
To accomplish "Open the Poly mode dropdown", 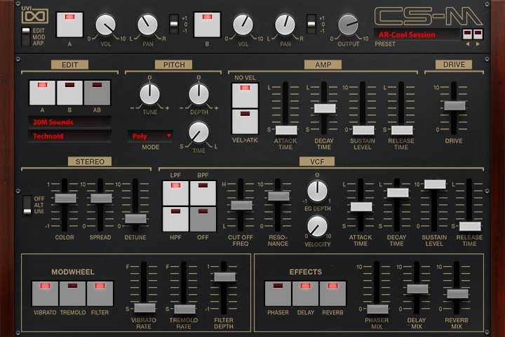I will click(x=150, y=136).
